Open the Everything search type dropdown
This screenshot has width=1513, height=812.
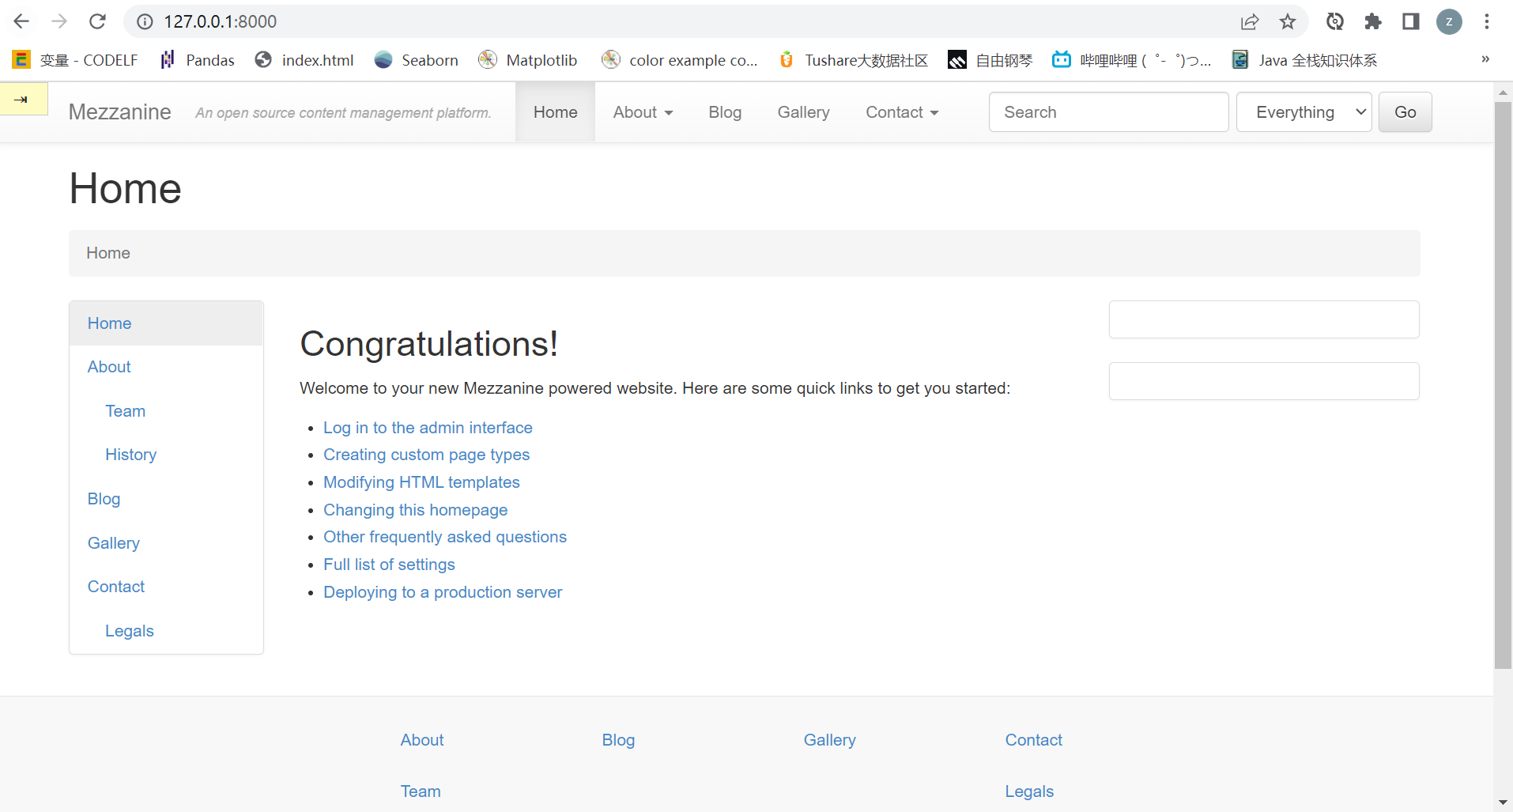[1304, 112]
